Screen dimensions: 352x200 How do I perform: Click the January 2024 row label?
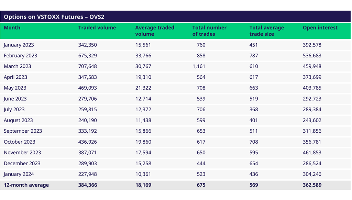coord(19,174)
